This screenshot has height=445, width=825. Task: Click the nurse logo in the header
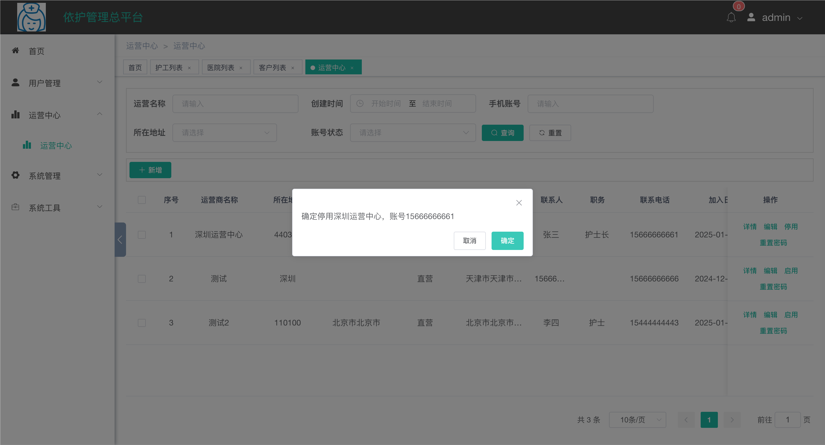[32, 17]
